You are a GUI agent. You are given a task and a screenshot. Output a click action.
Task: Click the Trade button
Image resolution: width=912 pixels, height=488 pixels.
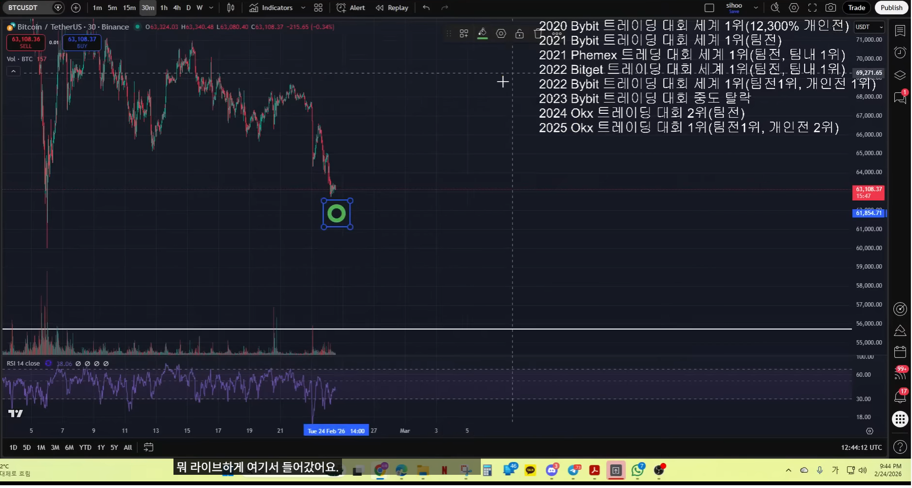coord(856,8)
